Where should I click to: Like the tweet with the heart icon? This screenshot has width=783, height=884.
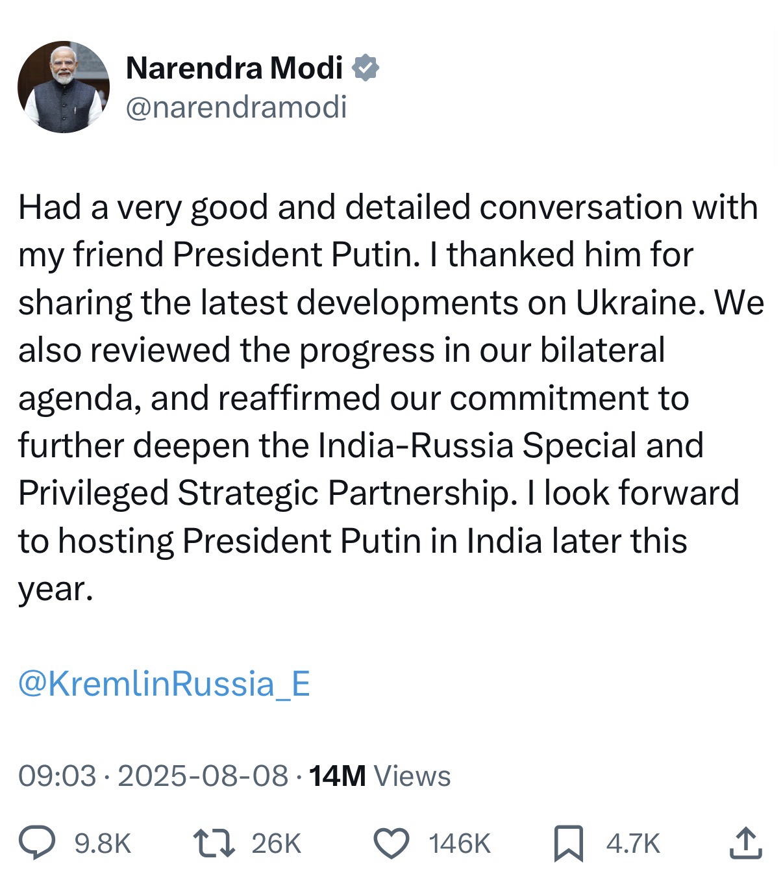coord(393,842)
